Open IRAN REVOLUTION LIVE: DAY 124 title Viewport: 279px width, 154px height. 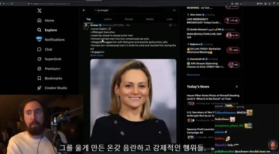coord(204,35)
